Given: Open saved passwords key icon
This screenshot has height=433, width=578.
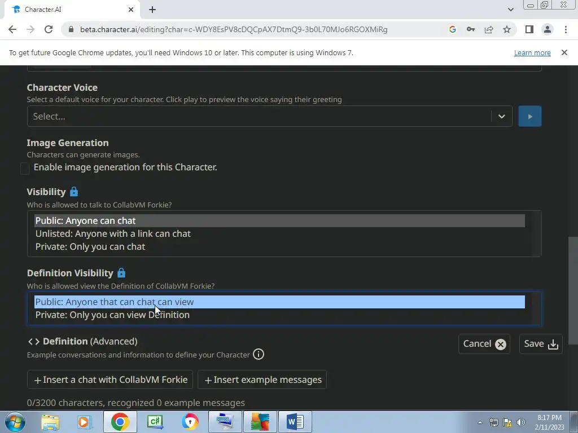Looking at the screenshot, I should (x=471, y=29).
